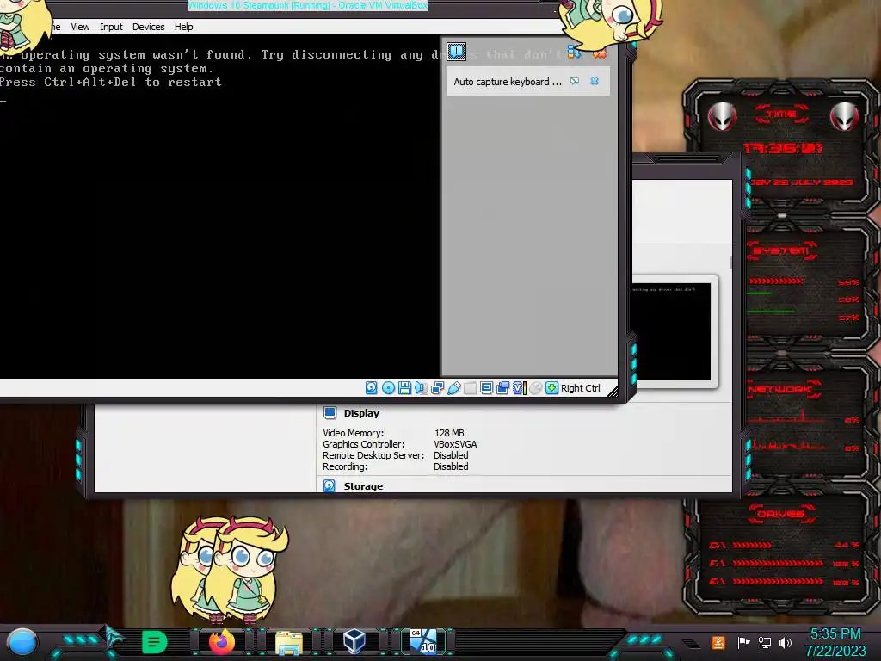
Task: Click the Auto capture keyboard notification text
Action: (508, 82)
